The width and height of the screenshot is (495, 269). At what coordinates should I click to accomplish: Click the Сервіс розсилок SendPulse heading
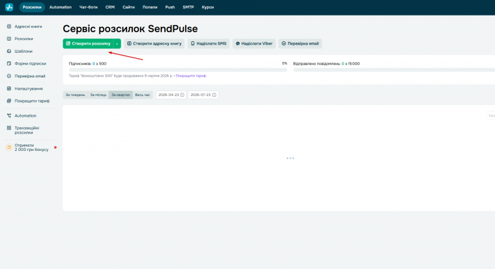pos(130,29)
